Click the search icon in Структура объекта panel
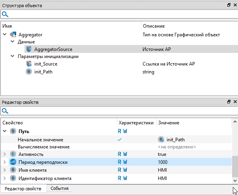This screenshot has width=238, height=195. pos(5,14)
